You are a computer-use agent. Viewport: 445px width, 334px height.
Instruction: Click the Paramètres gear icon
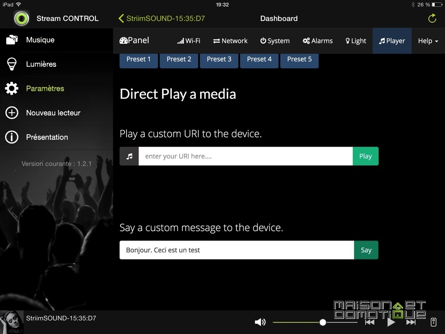pos(12,88)
